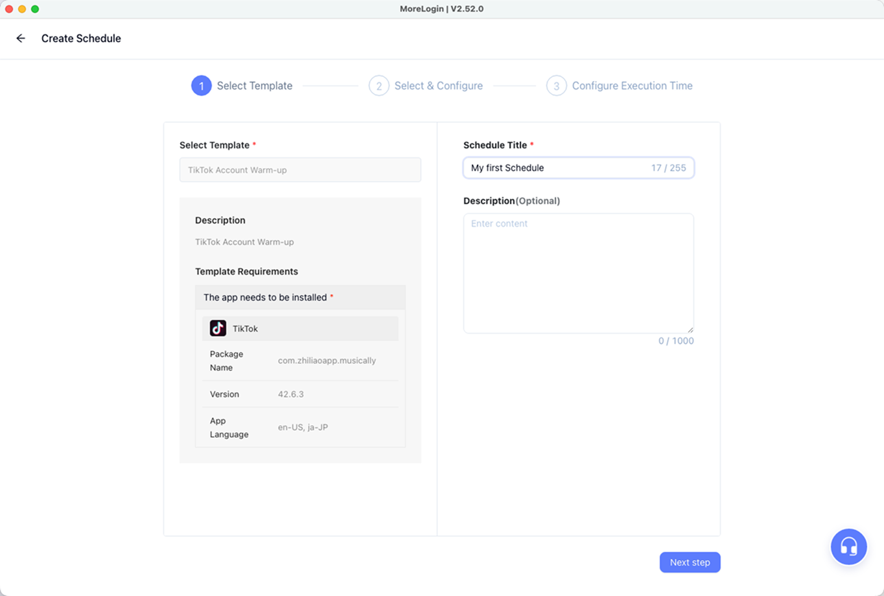Click the 0 / 1000 character counter

click(676, 341)
